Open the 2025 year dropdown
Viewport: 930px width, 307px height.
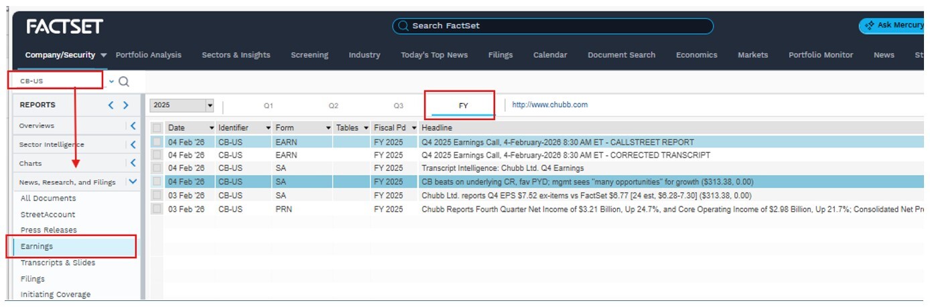tap(209, 106)
